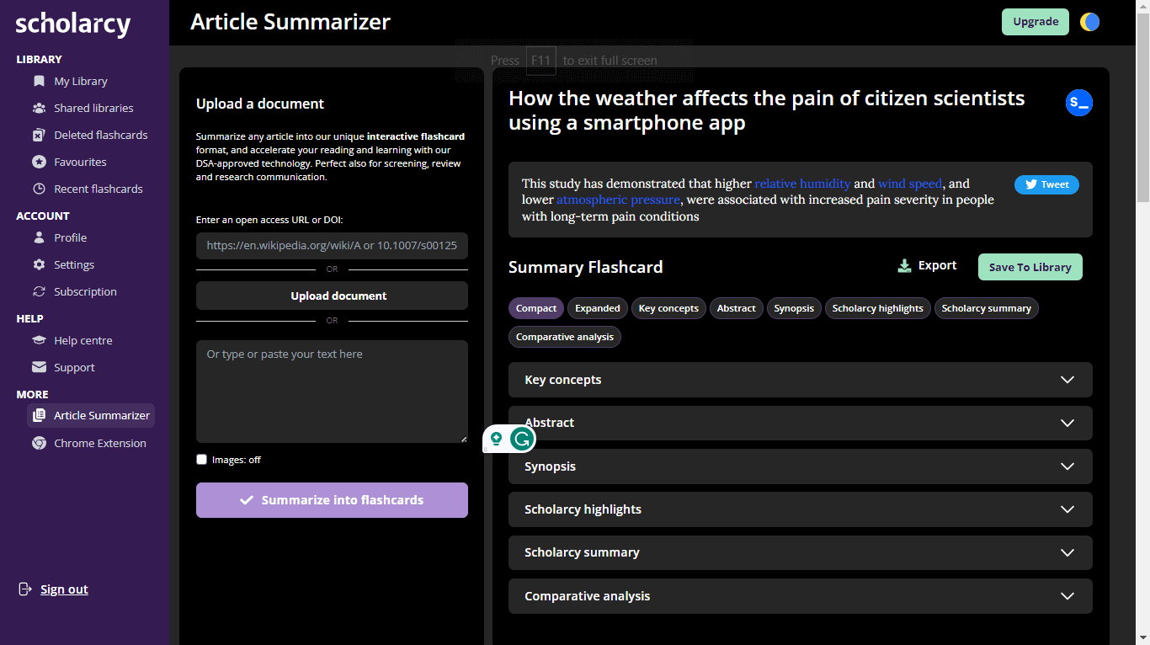
Task: Click the Tweet button
Action: 1046,184
